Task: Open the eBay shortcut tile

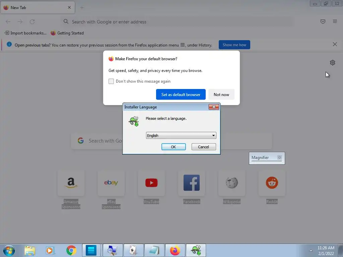Action: point(111,183)
